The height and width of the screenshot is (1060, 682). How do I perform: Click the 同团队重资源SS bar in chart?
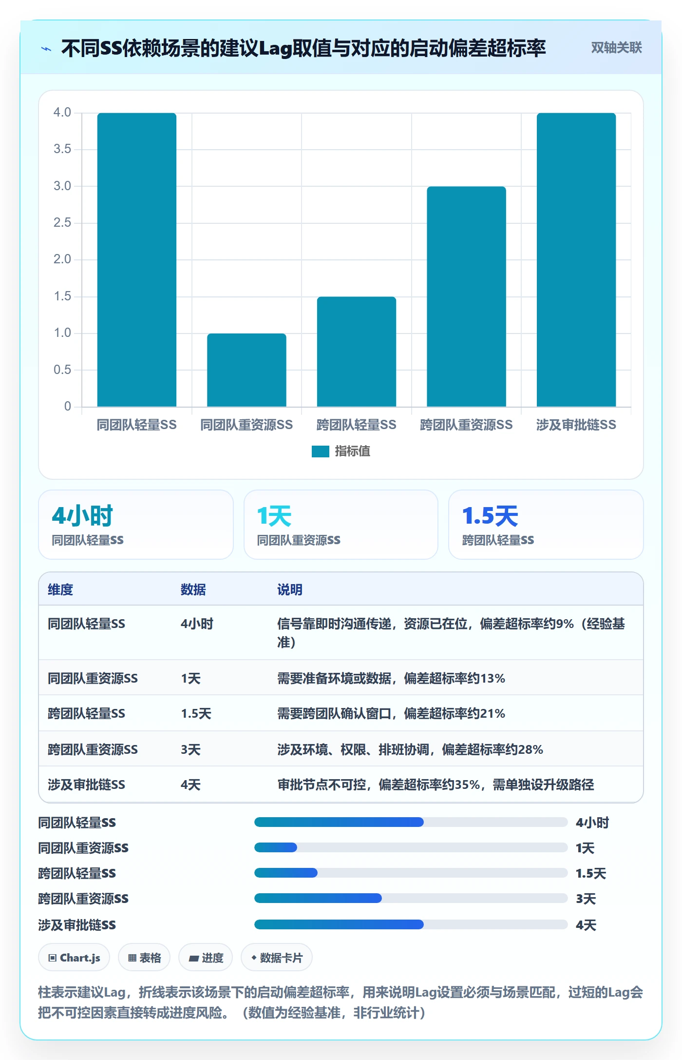[246, 370]
